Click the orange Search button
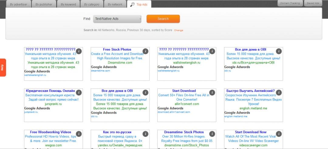The height and width of the screenshot is (149, 328). (163, 19)
